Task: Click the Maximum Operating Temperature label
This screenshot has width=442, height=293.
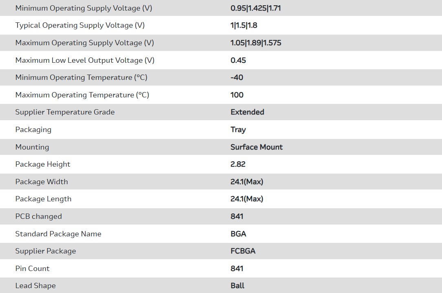Action: (82, 95)
